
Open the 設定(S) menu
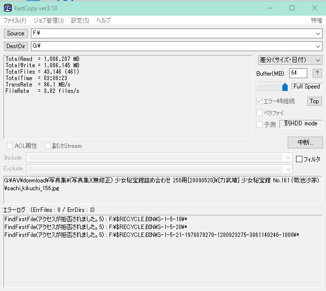pyautogui.click(x=80, y=21)
